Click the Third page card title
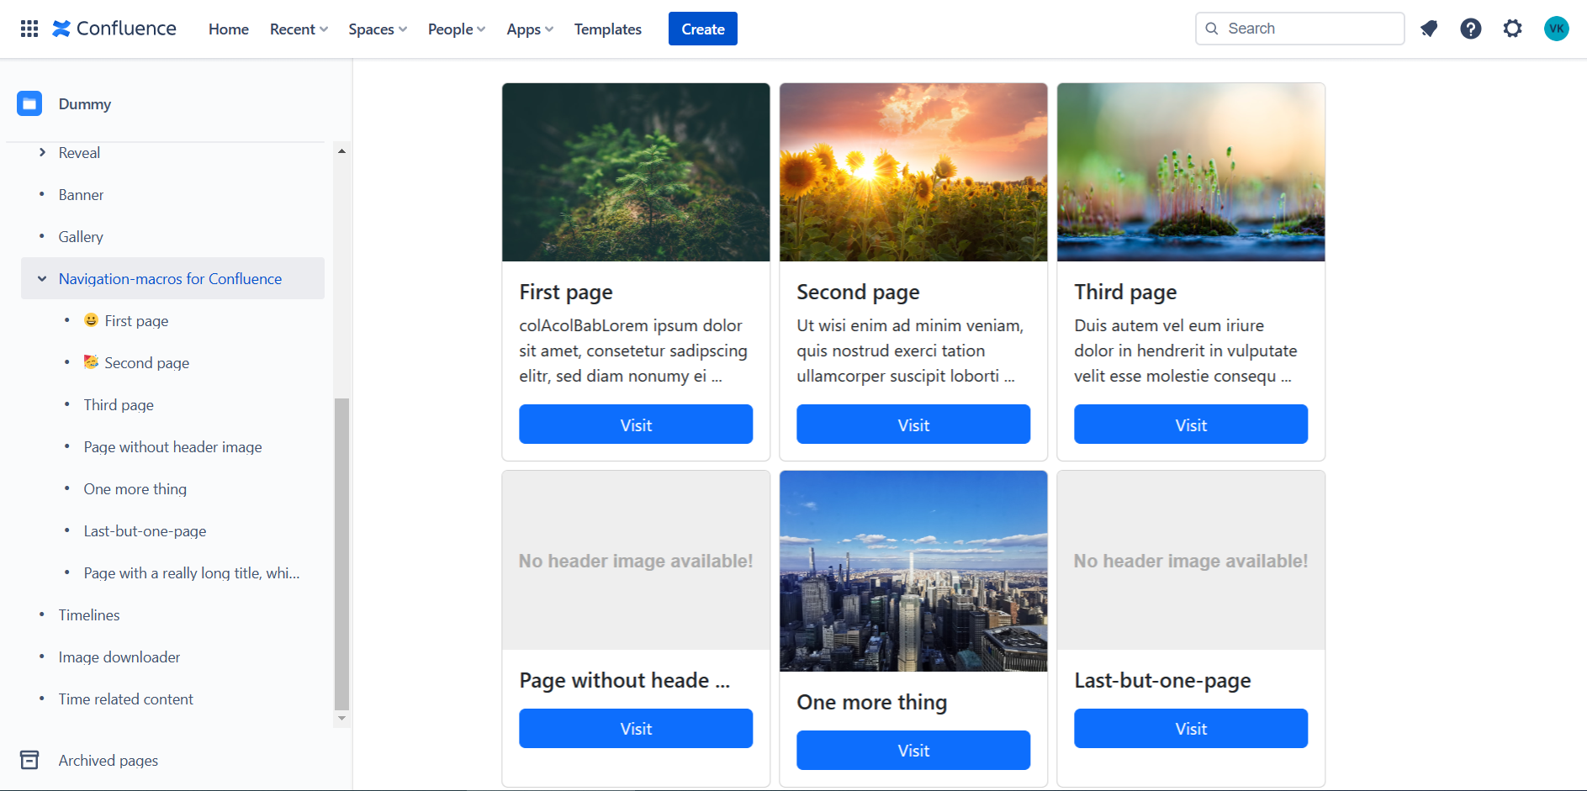 [x=1125, y=292]
